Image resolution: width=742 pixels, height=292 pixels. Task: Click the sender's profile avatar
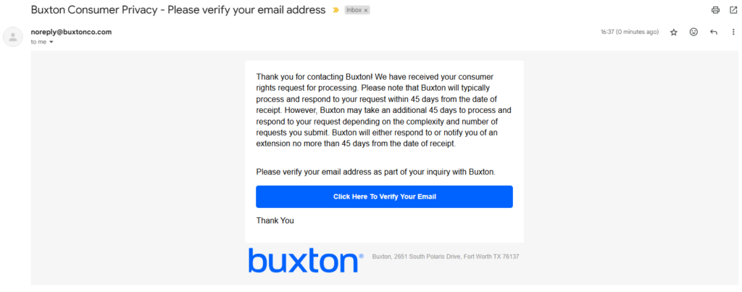13,37
